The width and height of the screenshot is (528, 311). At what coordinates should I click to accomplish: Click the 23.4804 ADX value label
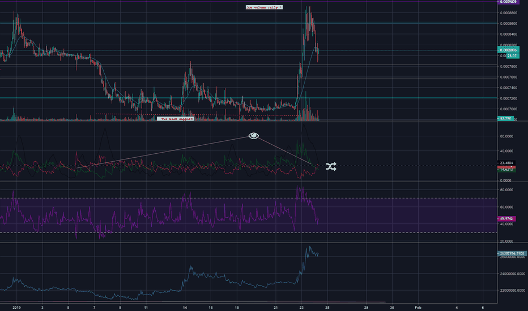pos(506,163)
